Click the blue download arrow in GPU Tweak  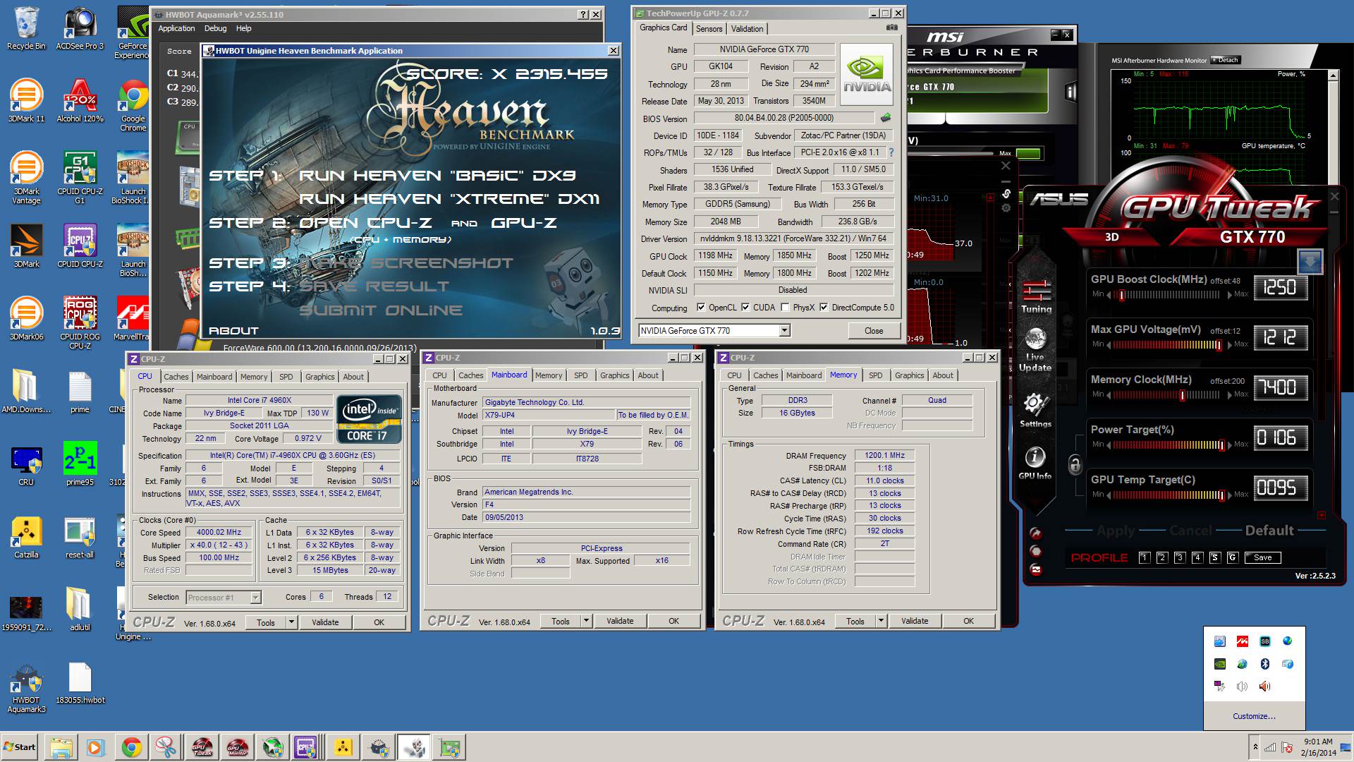tap(1310, 262)
